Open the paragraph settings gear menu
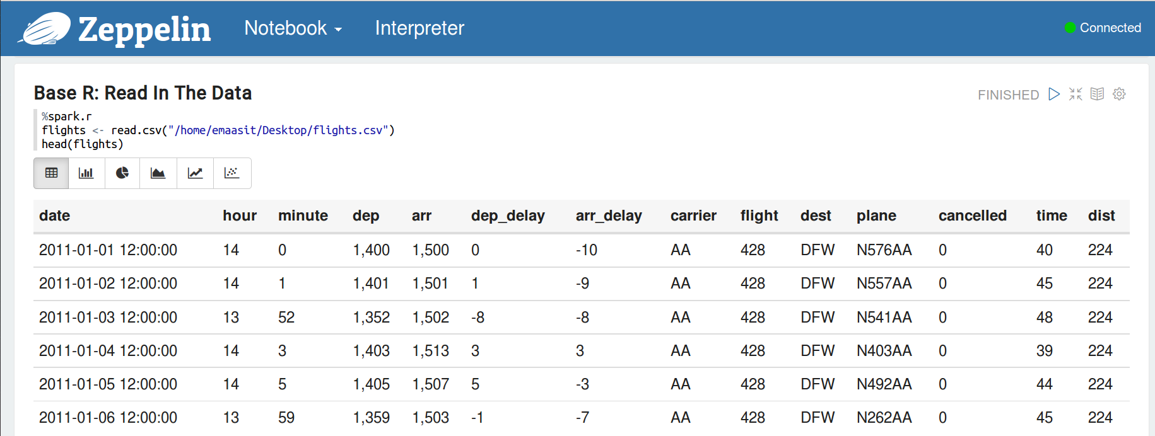This screenshot has height=436, width=1155. coord(1119,94)
